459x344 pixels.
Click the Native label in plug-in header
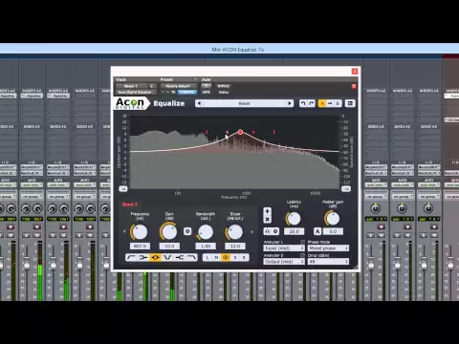point(224,92)
